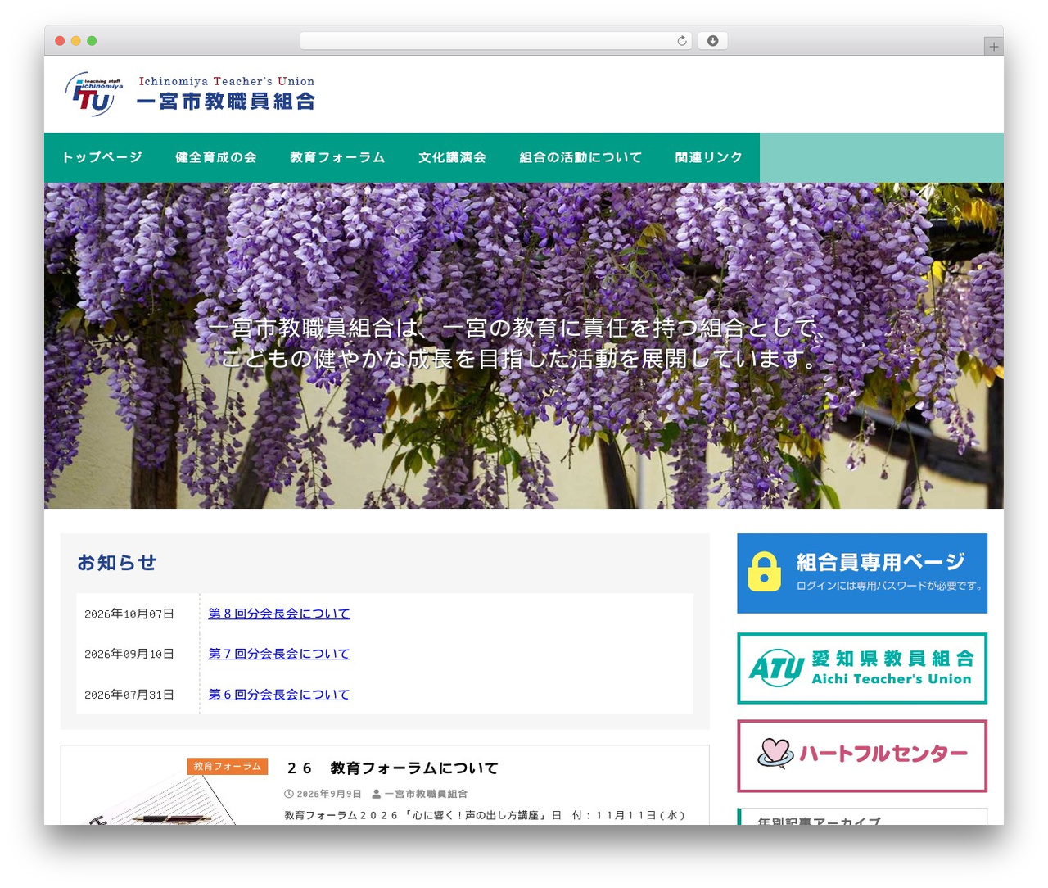Click the お知らせ section heading
1048x888 pixels.
(116, 563)
